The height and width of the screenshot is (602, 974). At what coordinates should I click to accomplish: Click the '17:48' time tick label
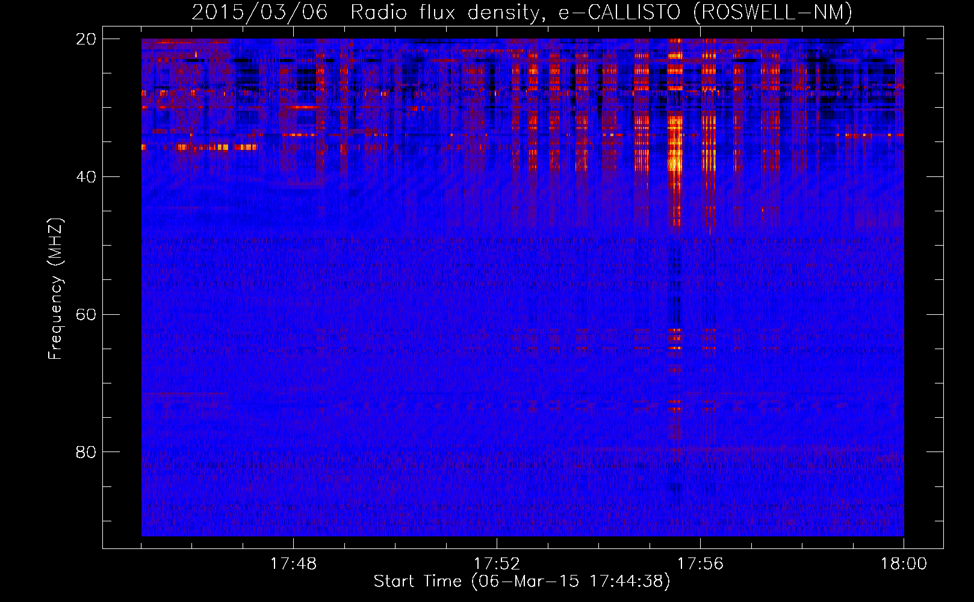coord(293,564)
